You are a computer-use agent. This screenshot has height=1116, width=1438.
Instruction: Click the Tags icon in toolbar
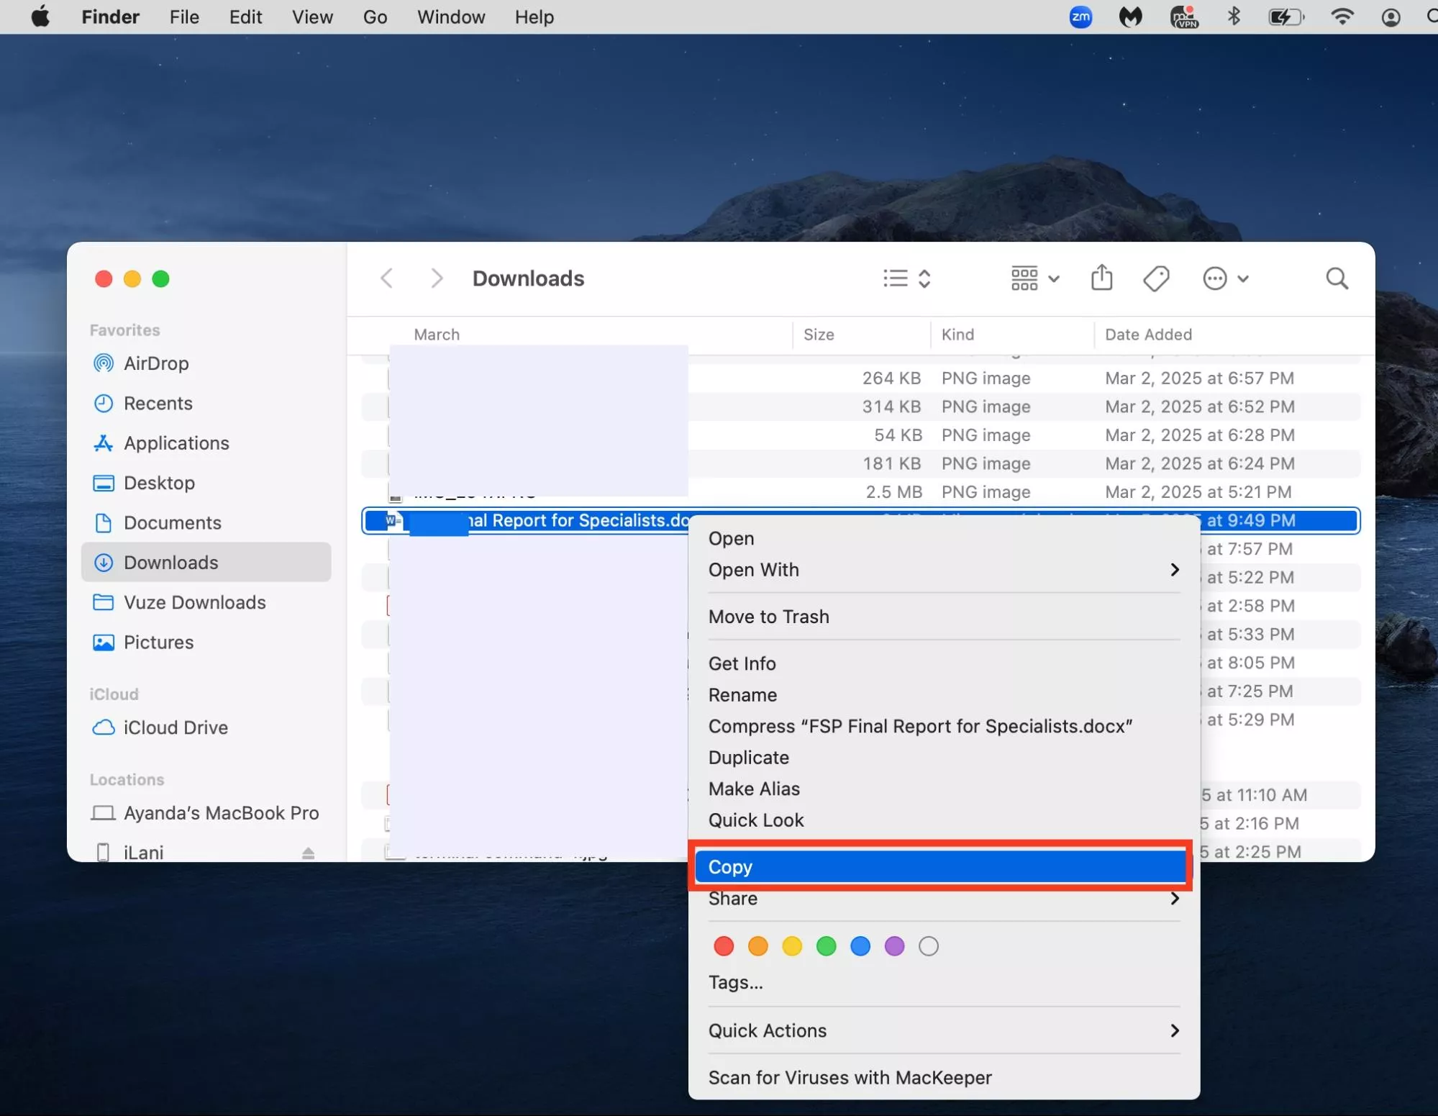click(1156, 278)
